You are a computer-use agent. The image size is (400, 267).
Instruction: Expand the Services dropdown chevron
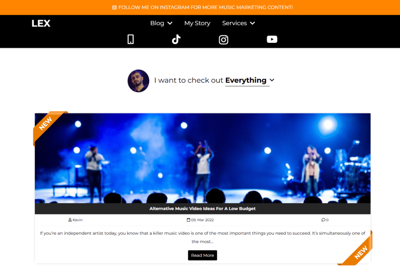click(253, 23)
